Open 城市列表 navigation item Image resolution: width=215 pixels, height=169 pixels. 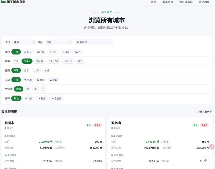[x=168, y=2]
